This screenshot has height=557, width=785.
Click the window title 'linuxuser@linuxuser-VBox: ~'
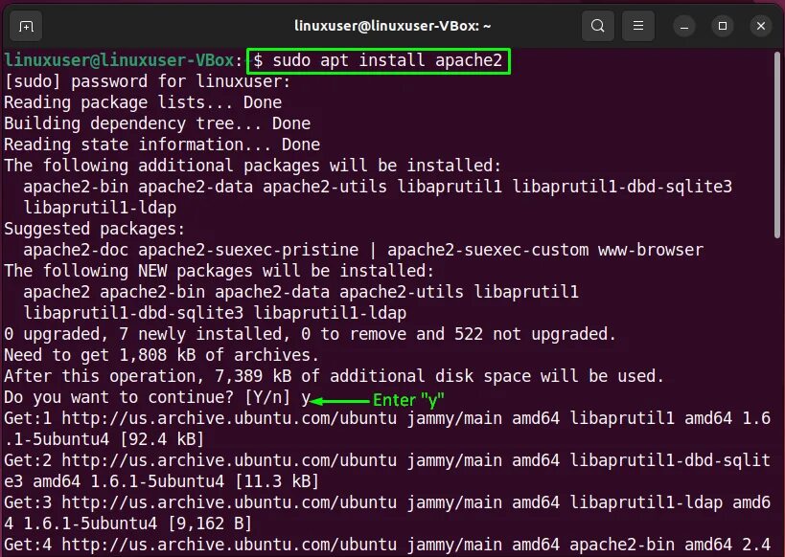pos(393,26)
